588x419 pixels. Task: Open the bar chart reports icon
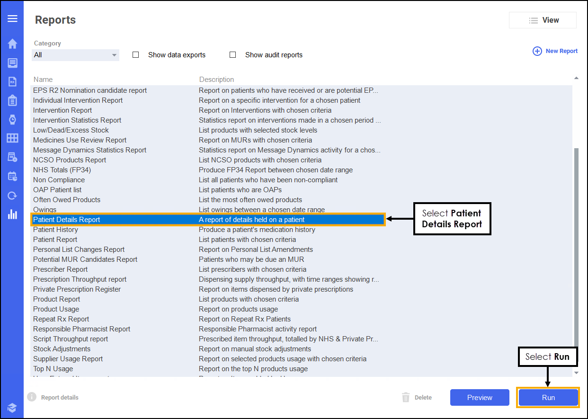(x=12, y=214)
